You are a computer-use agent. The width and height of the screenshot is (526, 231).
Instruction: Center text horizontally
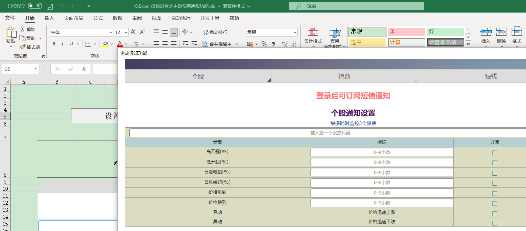(x=165, y=44)
